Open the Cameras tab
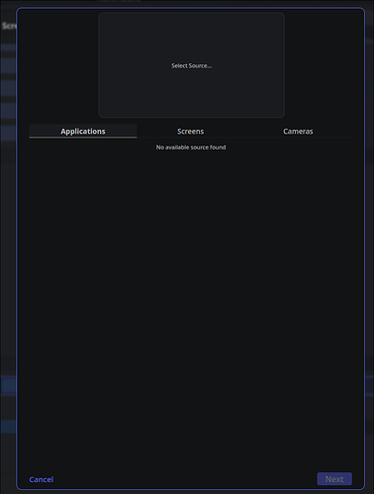Screen dimensions: 374x494 tap(298, 131)
